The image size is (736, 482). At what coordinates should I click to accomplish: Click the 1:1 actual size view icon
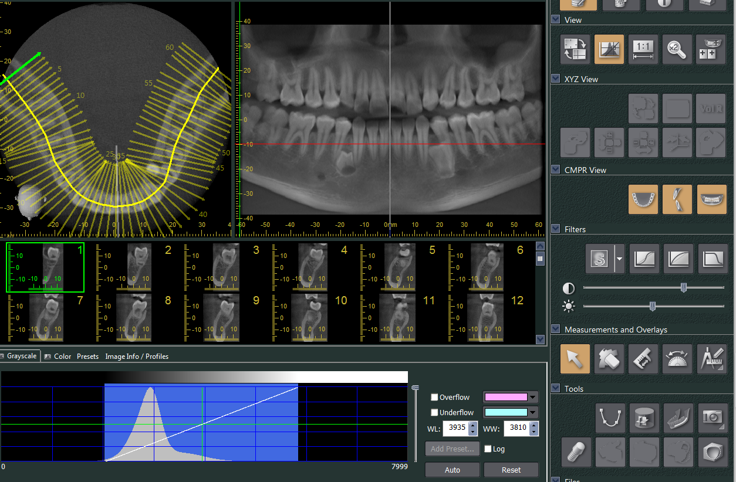coord(643,50)
